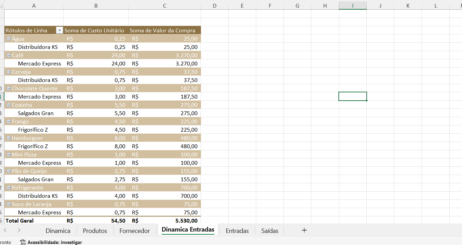The height and width of the screenshot is (245, 462).
Task: Click the Soma de Valor da Compra header
Action: point(165,30)
